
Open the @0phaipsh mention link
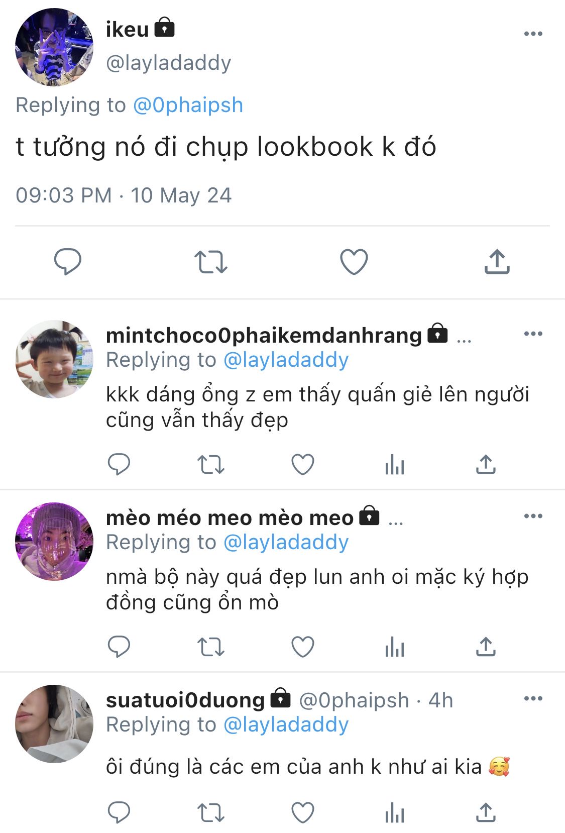coord(188,105)
